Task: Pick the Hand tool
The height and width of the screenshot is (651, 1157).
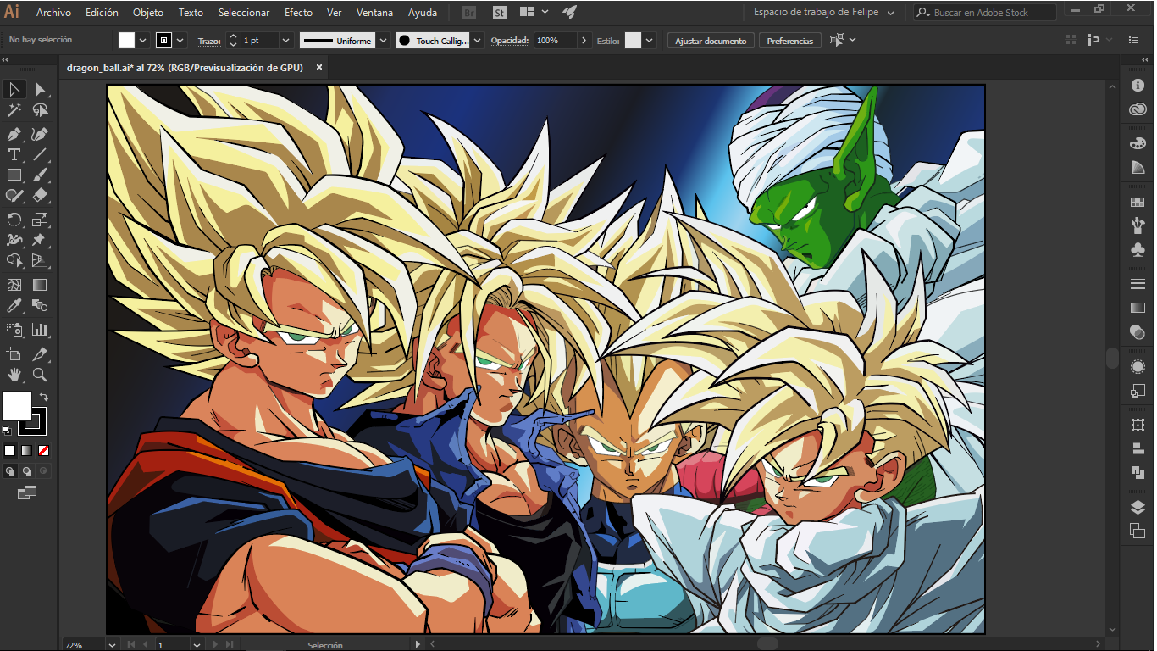Action: [x=14, y=375]
